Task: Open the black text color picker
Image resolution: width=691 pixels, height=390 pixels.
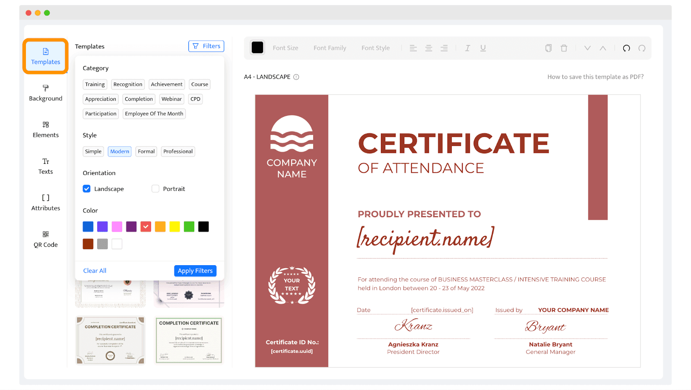Action: click(257, 48)
